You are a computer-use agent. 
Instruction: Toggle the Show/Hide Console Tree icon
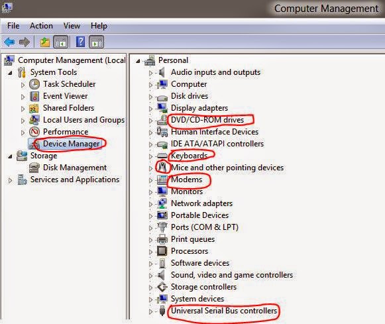(61, 42)
